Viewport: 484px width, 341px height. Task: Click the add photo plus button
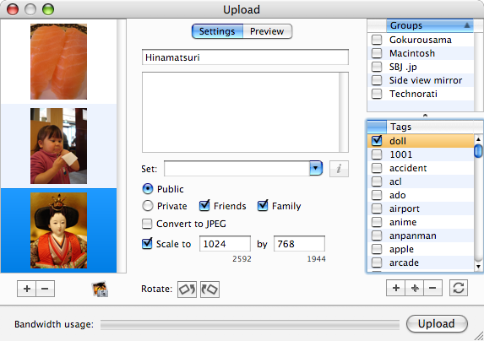pos(26,289)
